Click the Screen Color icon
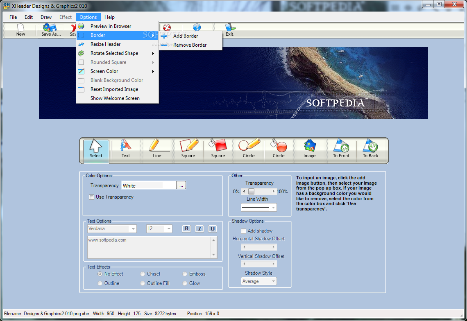 (81, 71)
